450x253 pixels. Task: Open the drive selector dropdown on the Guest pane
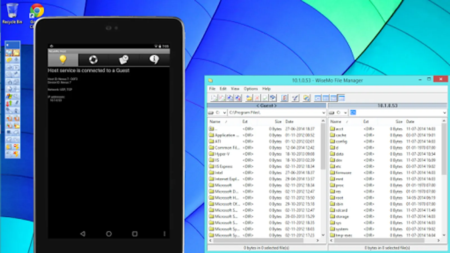tap(224, 113)
